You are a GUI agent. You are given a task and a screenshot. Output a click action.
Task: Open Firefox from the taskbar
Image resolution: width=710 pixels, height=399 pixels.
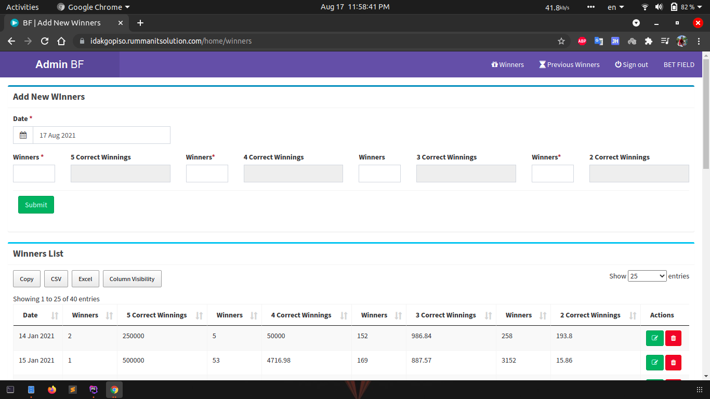click(51, 390)
